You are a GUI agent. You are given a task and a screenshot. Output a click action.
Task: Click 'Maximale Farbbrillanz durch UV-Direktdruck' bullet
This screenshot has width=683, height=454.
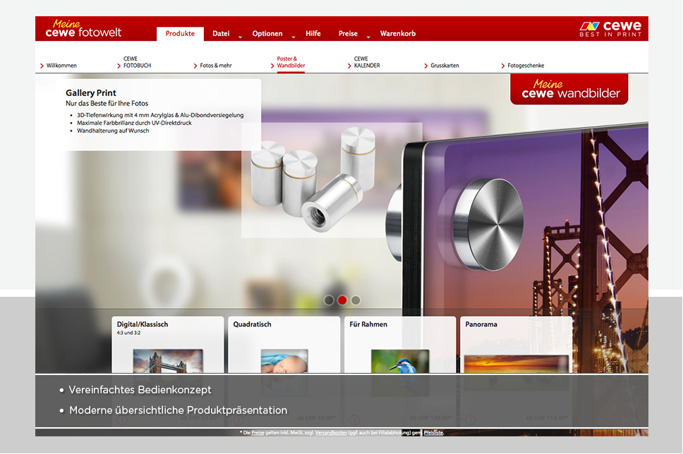[134, 123]
